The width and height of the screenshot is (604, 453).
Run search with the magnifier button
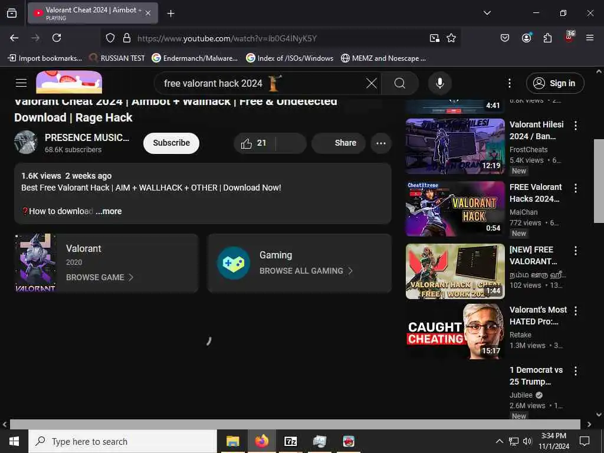tap(400, 83)
